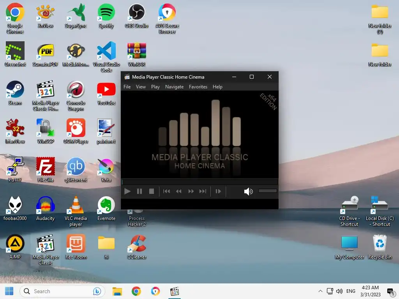Image resolution: width=399 pixels, height=299 pixels.
Task: Select the Google Chrome desktop icon
Action: (x=15, y=18)
